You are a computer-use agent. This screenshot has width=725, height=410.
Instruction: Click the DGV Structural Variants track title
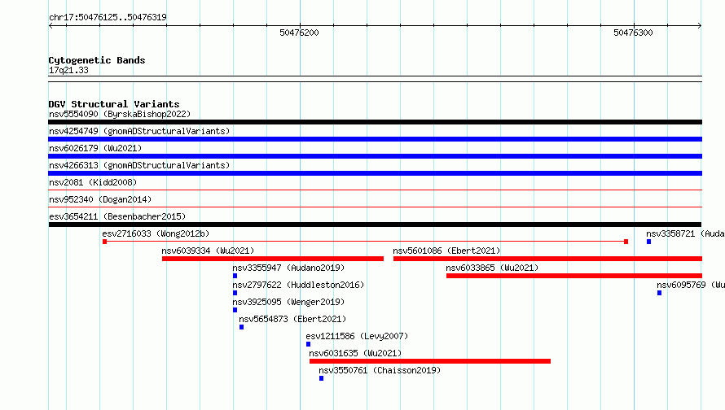point(114,104)
